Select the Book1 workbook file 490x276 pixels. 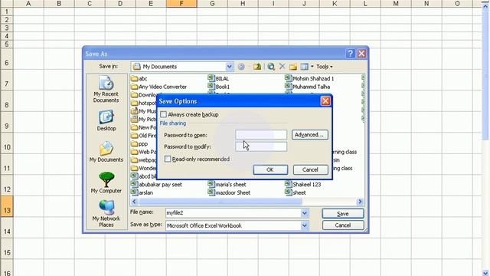pos(219,87)
